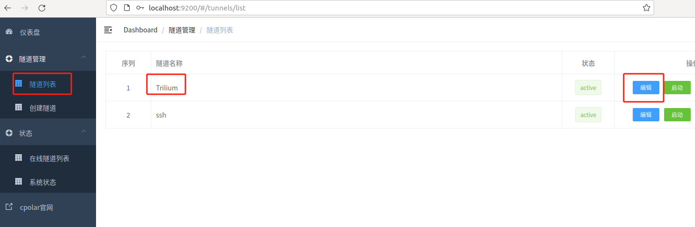Click the active status tag for Trilium
The width and height of the screenshot is (695, 227).
[588, 88]
